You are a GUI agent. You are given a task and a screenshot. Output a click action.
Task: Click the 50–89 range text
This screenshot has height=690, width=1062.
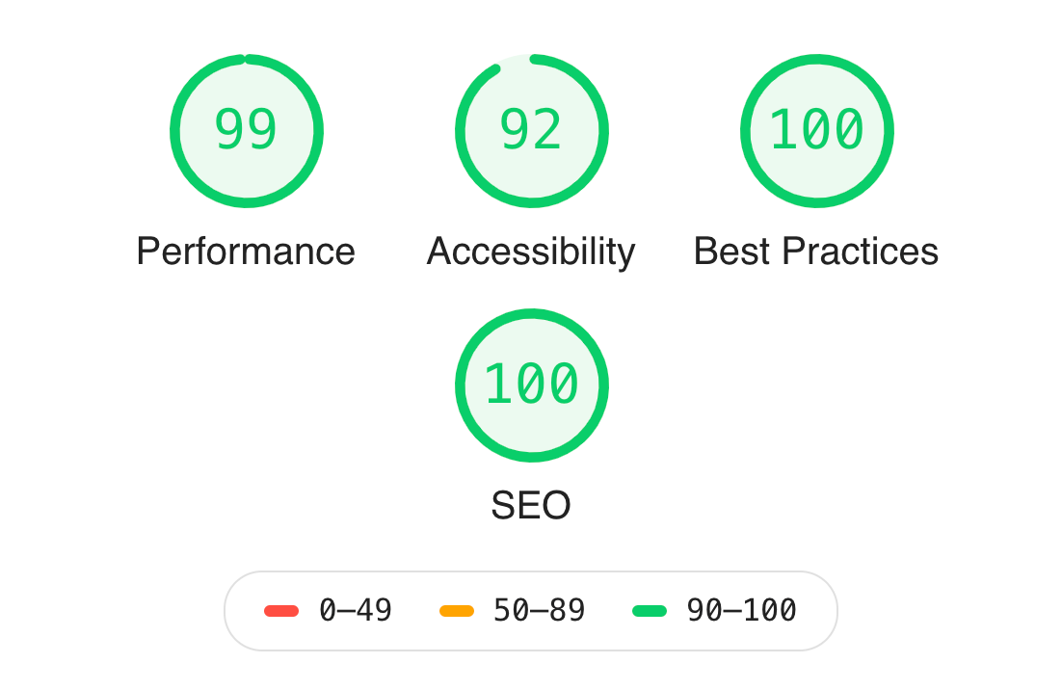click(539, 610)
